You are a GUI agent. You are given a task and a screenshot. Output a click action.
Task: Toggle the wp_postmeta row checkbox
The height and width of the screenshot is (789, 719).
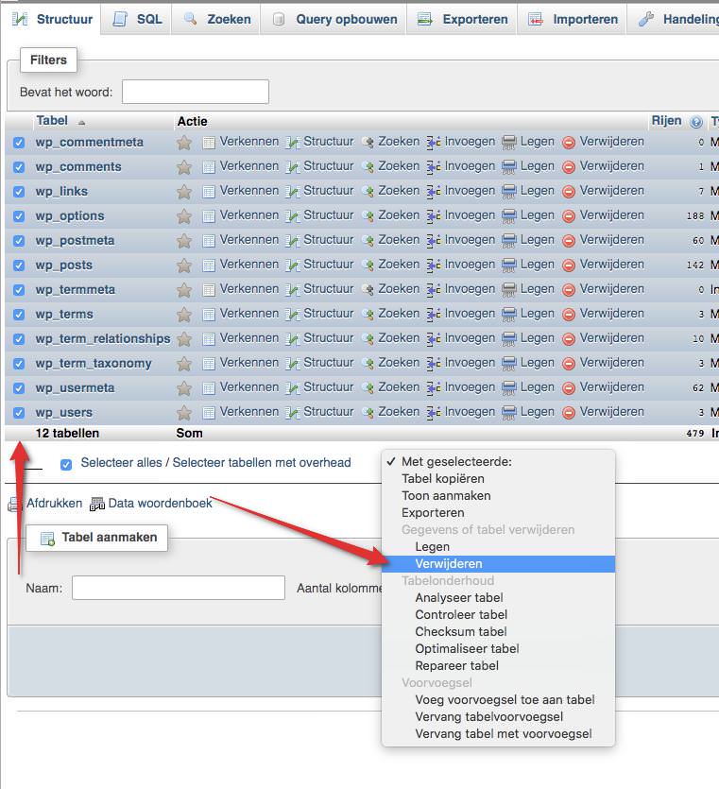(19, 241)
